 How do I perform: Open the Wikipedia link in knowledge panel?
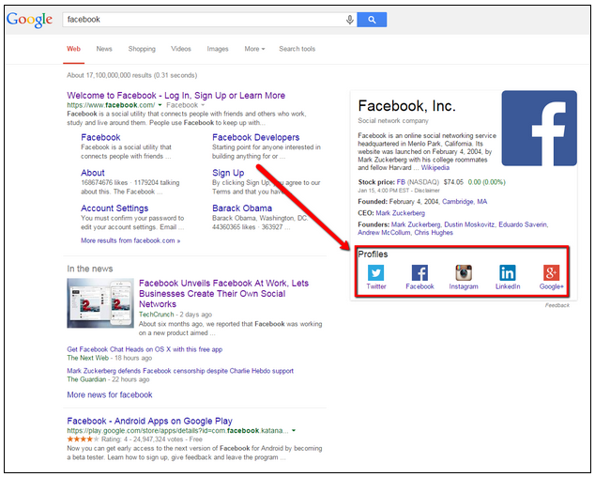pyautogui.click(x=435, y=167)
